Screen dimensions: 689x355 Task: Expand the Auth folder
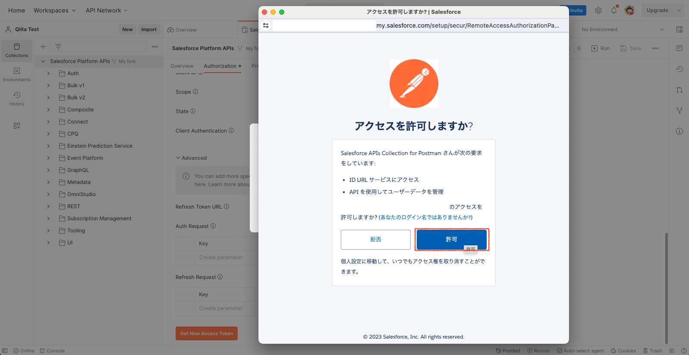48,73
